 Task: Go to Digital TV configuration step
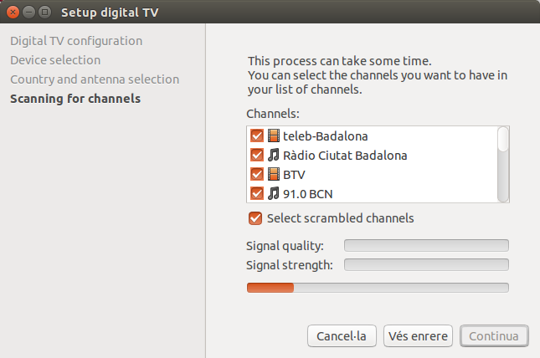[76, 41]
